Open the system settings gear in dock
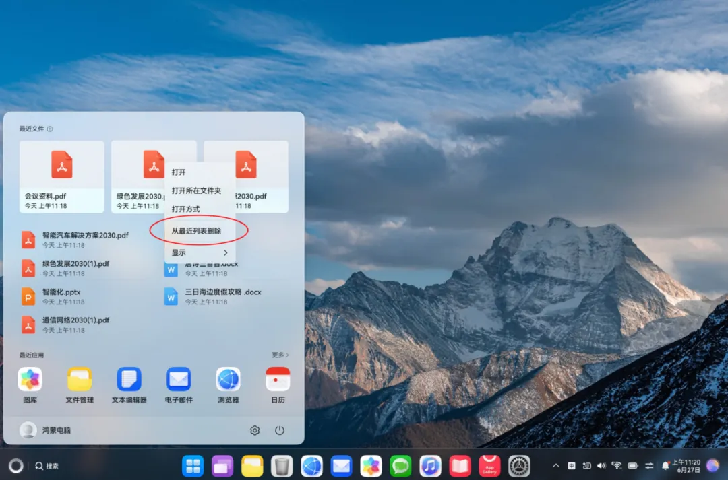Screen dimensions: 728x480 pos(519,466)
